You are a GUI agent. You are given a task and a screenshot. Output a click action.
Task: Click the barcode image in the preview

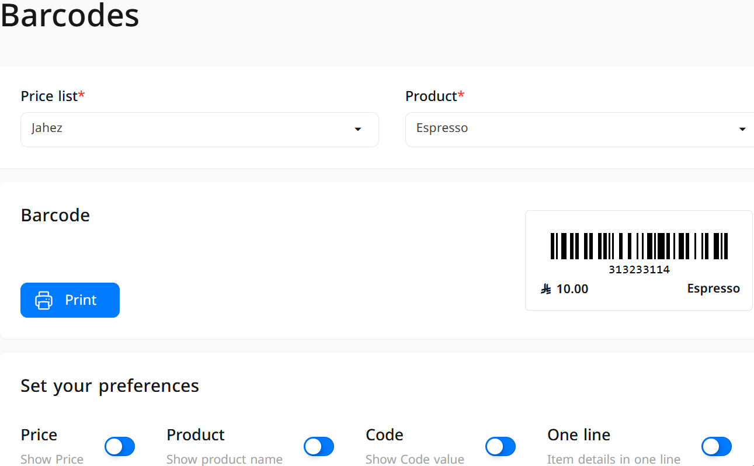click(639, 246)
